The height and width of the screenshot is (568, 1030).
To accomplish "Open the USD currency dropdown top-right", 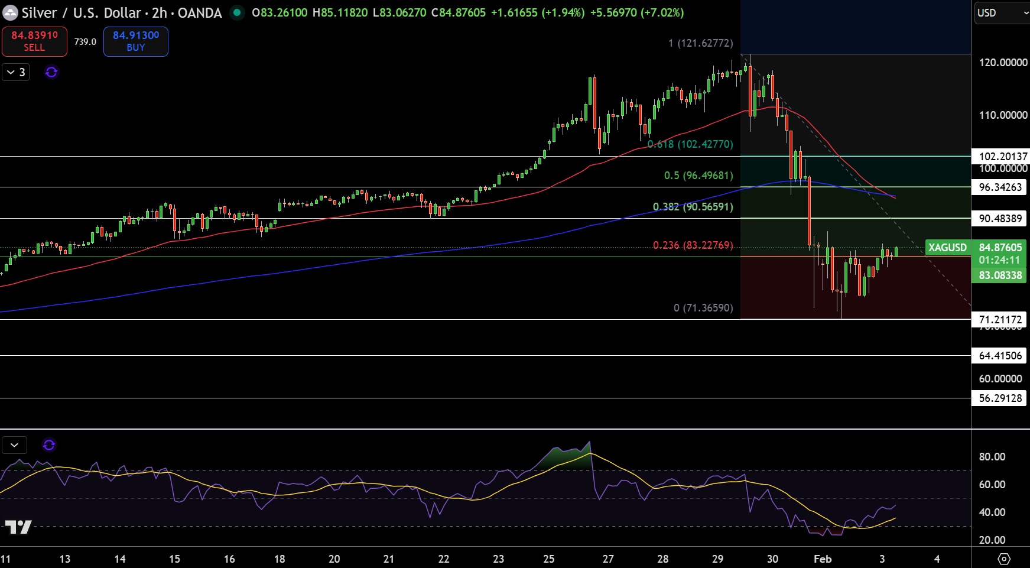I will (x=1002, y=12).
